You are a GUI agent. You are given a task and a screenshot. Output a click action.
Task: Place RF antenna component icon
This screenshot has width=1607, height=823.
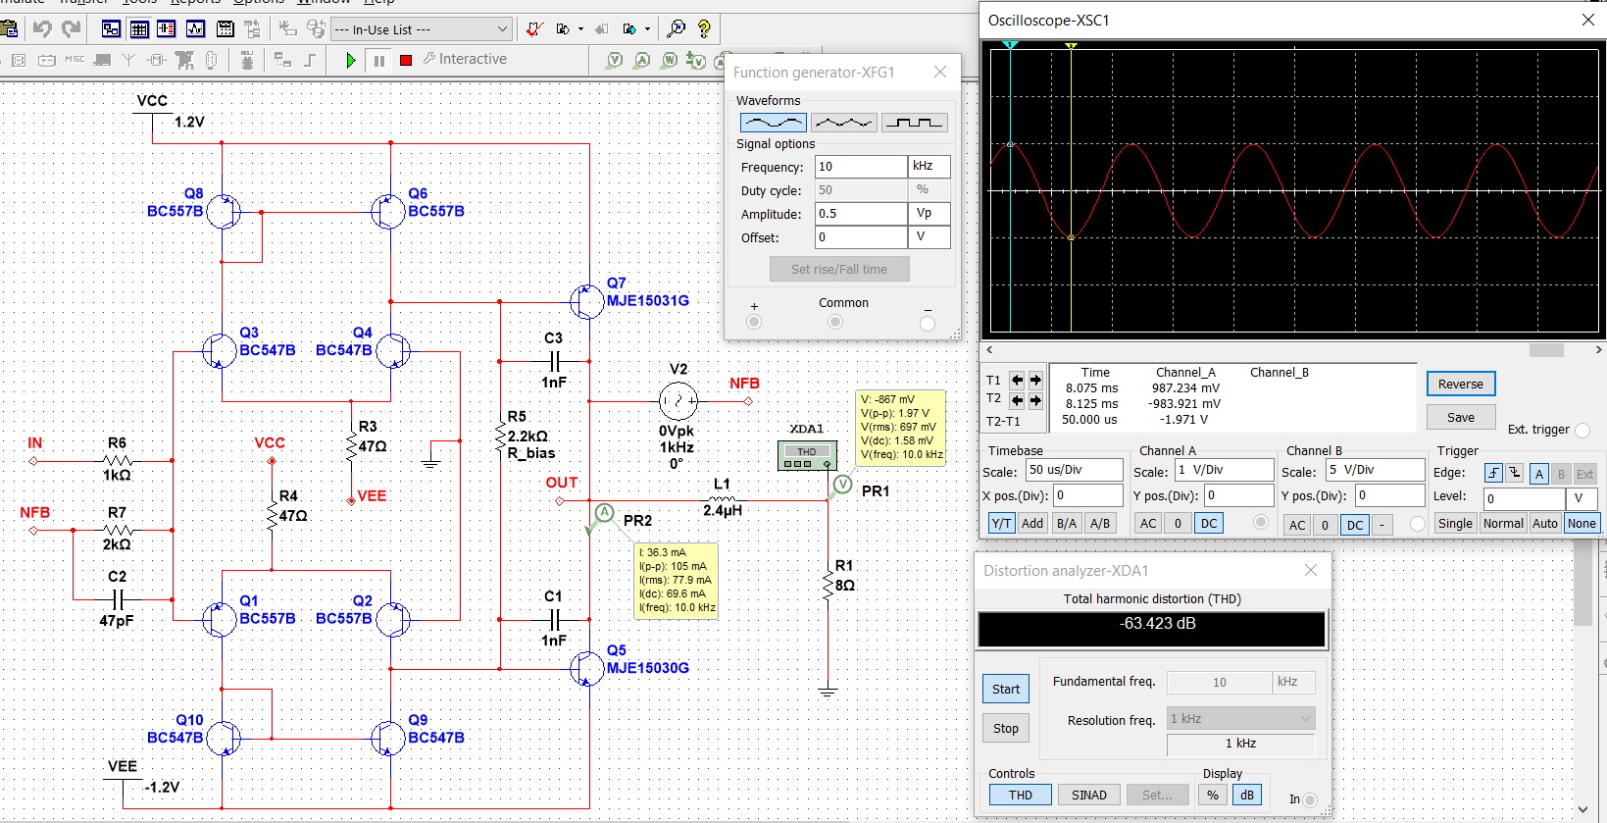[128, 60]
